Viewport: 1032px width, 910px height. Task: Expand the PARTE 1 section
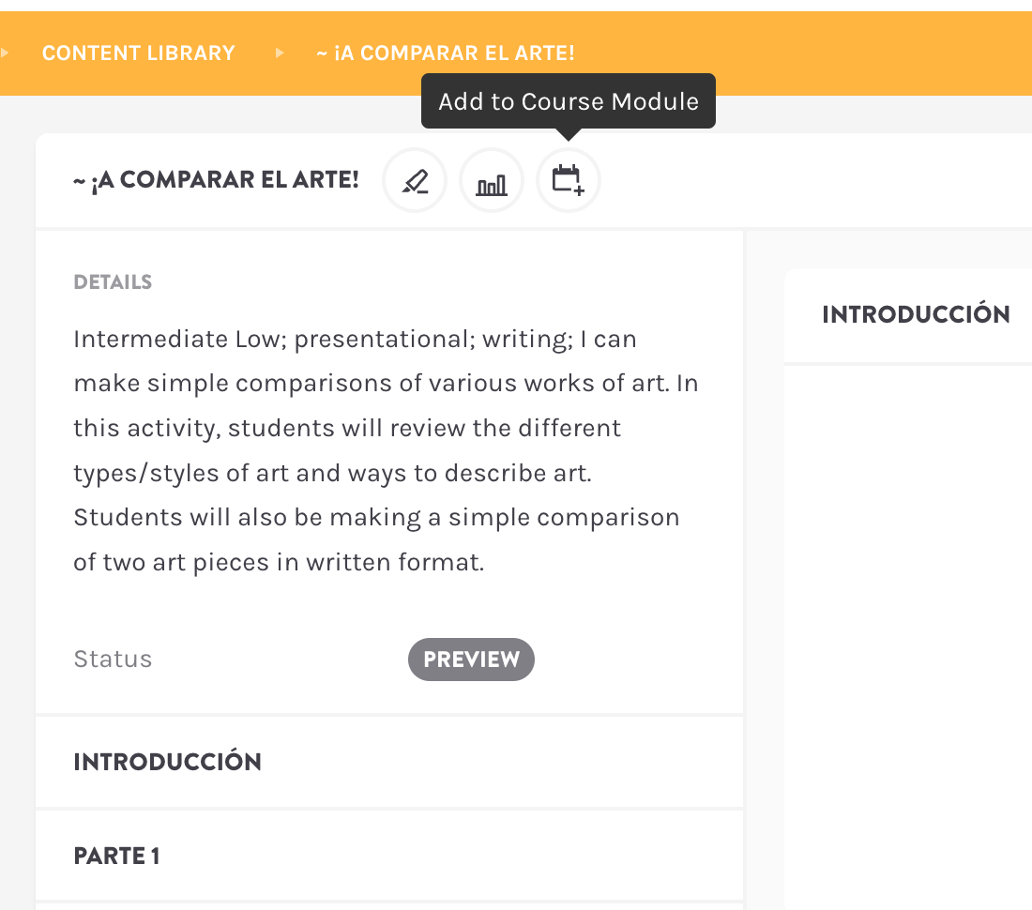pyautogui.click(x=117, y=856)
